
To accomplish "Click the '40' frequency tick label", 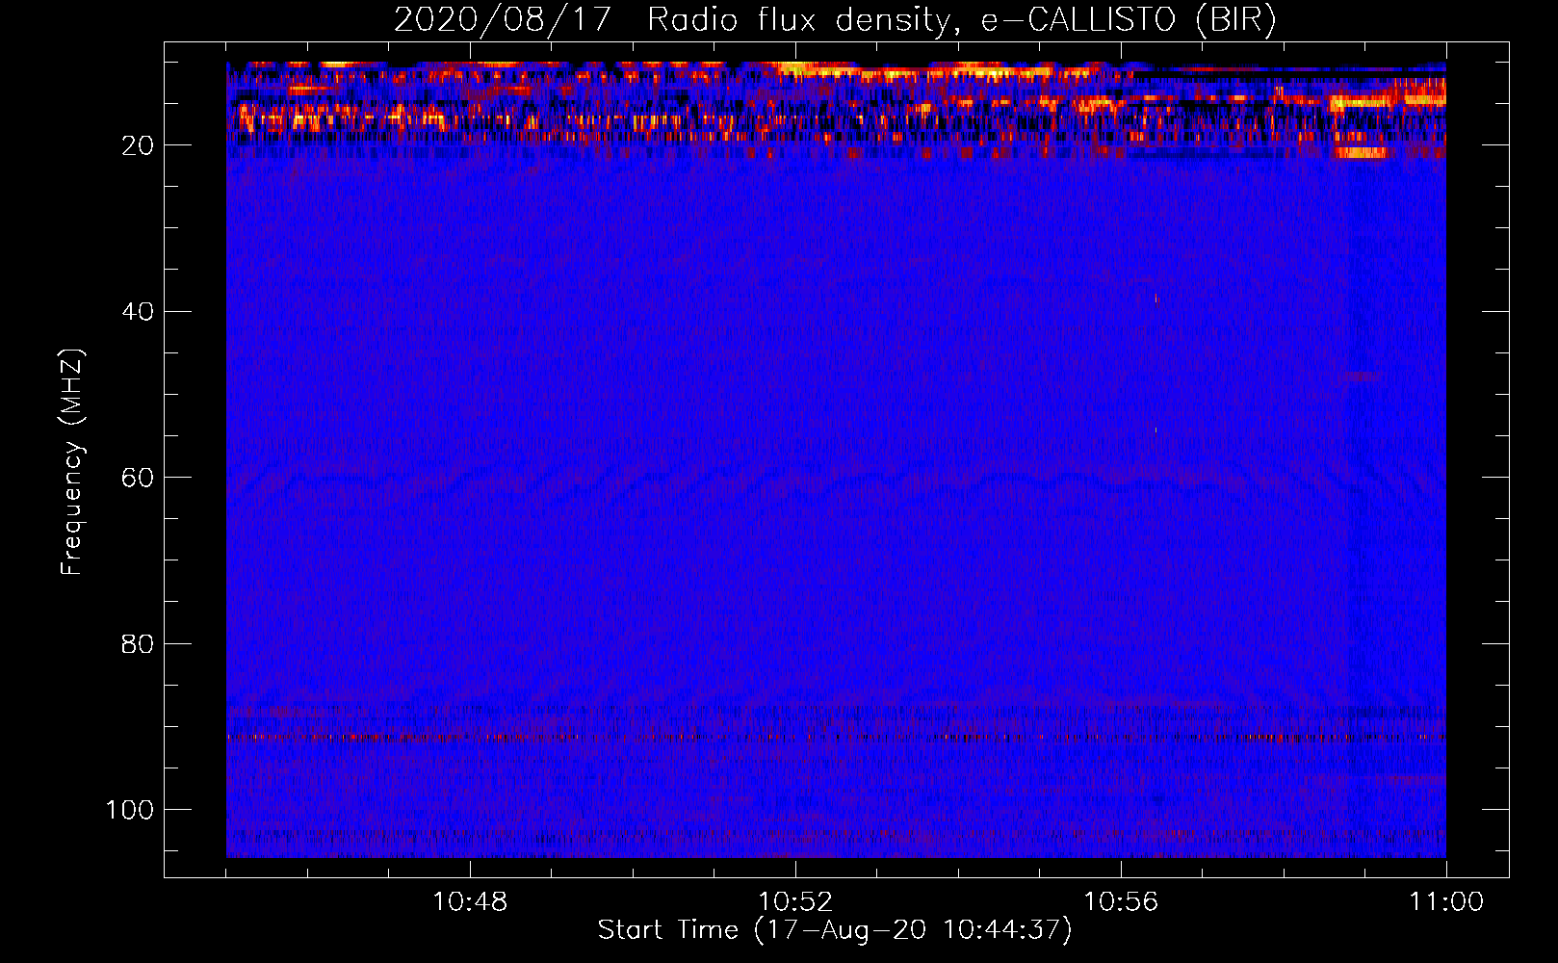I will 138,312.
